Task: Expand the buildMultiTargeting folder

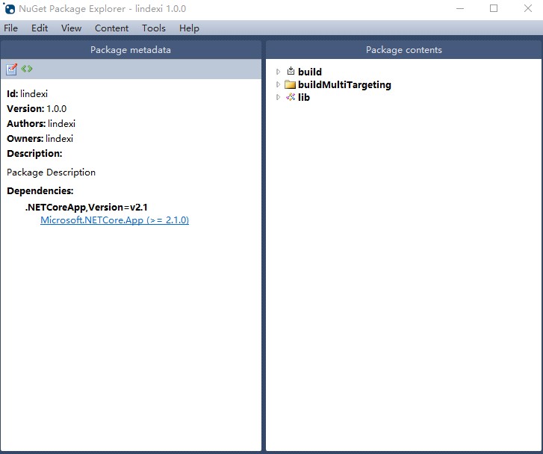Action: point(278,84)
